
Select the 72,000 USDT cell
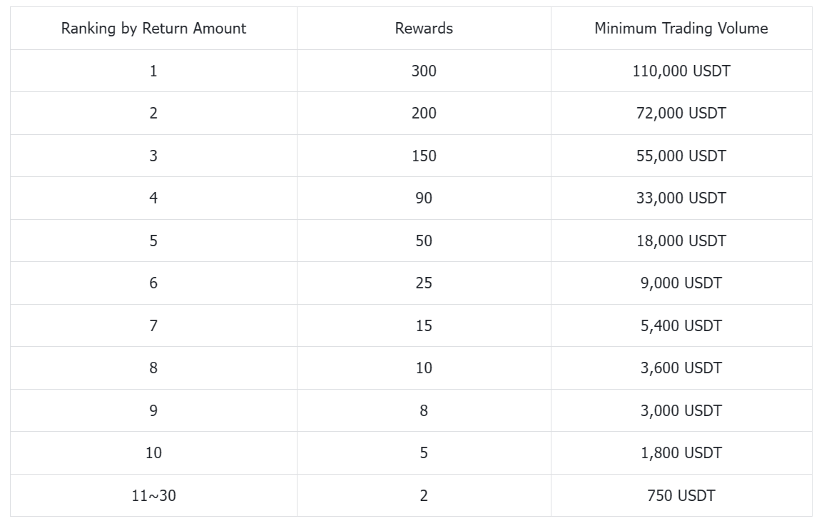[x=681, y=113]
